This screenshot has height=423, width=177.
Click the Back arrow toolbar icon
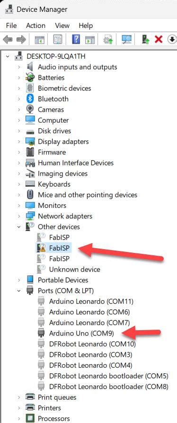pos(8,40)
